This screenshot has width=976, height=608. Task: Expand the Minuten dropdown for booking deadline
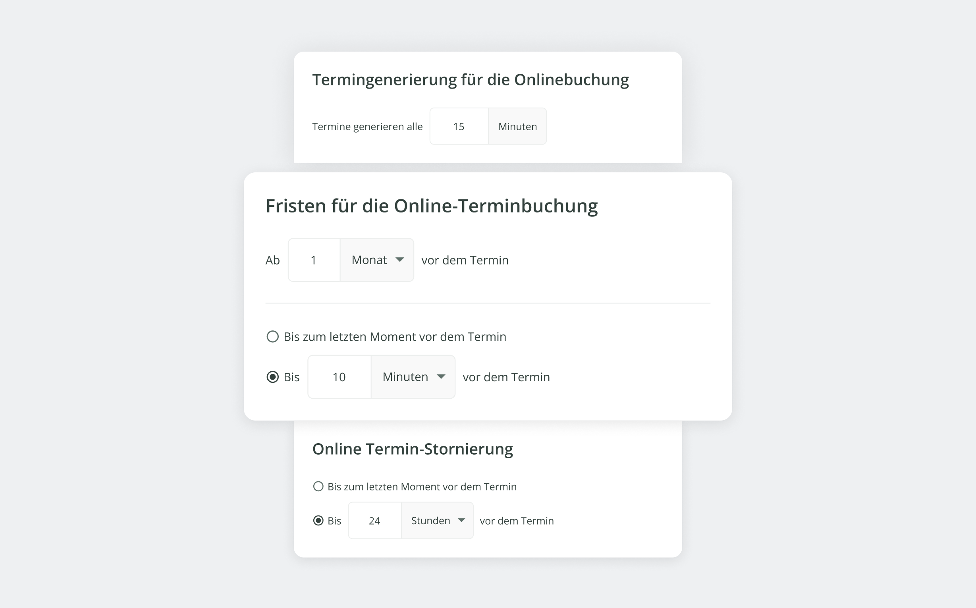[413, 377]
